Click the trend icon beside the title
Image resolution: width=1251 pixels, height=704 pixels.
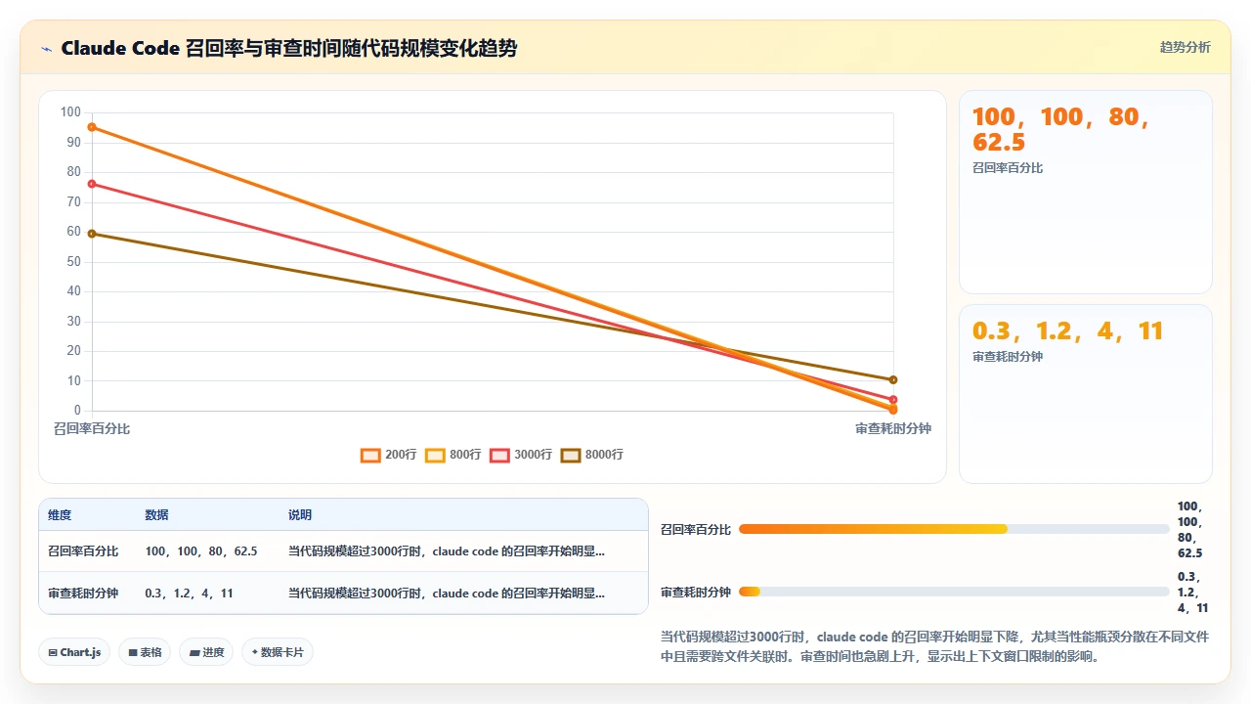click(x=46, y=48)
